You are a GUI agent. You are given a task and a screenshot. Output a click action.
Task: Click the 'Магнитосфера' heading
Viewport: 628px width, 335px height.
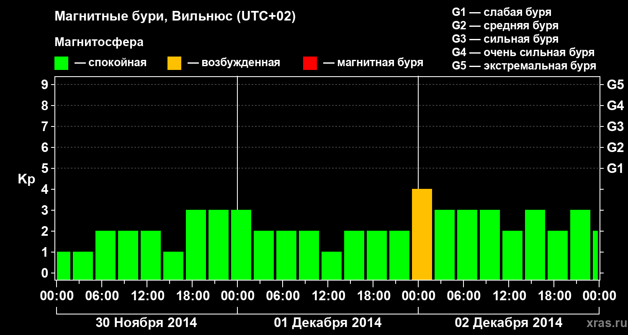[x=99, y=42]
